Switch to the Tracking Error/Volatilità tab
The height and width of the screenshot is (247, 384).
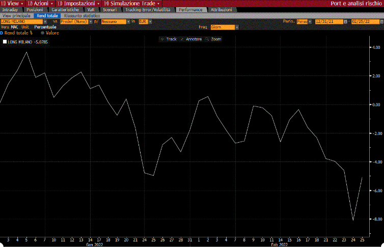(x=147, y=10)
